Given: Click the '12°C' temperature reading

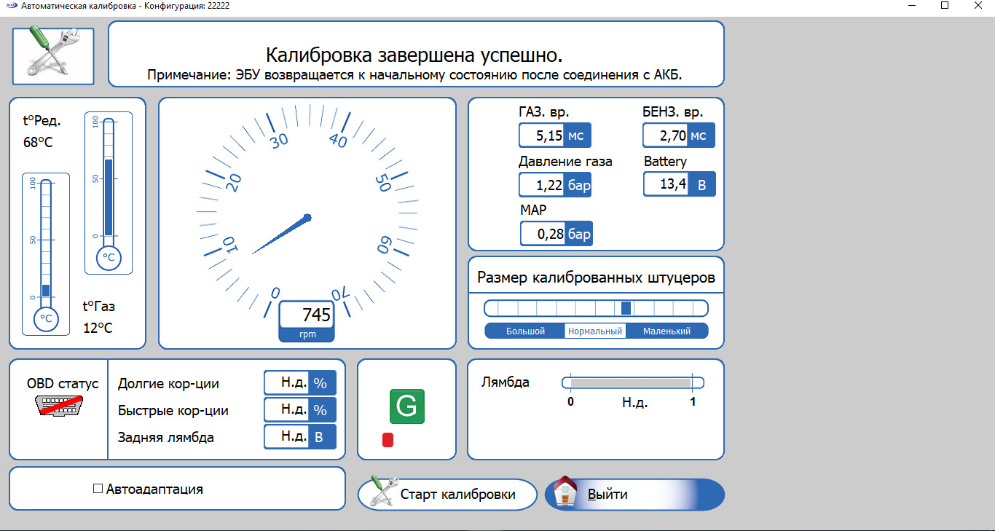Looking at the screenshot, I should [98, 328].
